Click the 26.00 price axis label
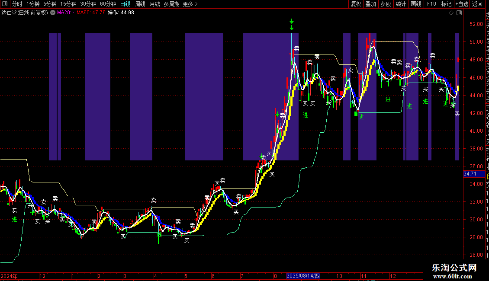489x281 pixels. click(476, 255)
